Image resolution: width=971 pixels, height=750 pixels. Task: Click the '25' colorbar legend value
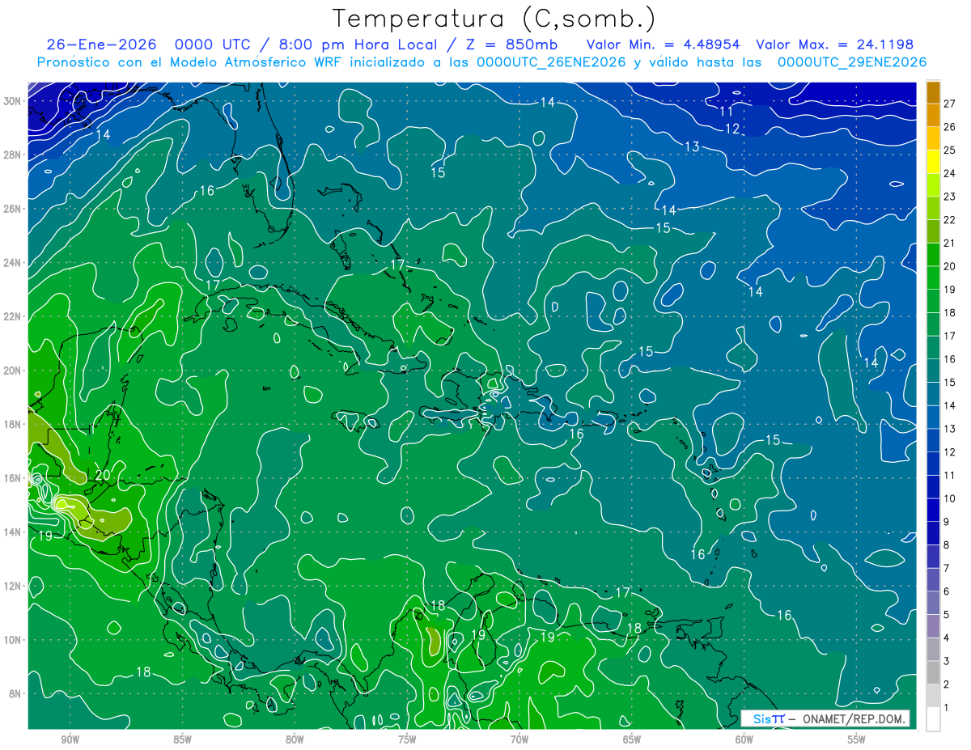pyautogui.click(x=950, y=150)
